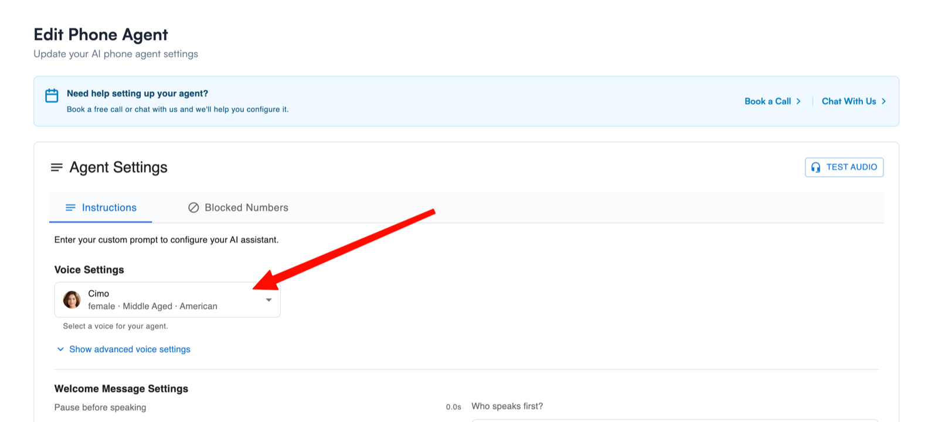Image resolution: width=938 pixels, height=422 pixels.
Task: Click 'Update your AI phone agent settings' subtitle
Action: click(115, 54)
